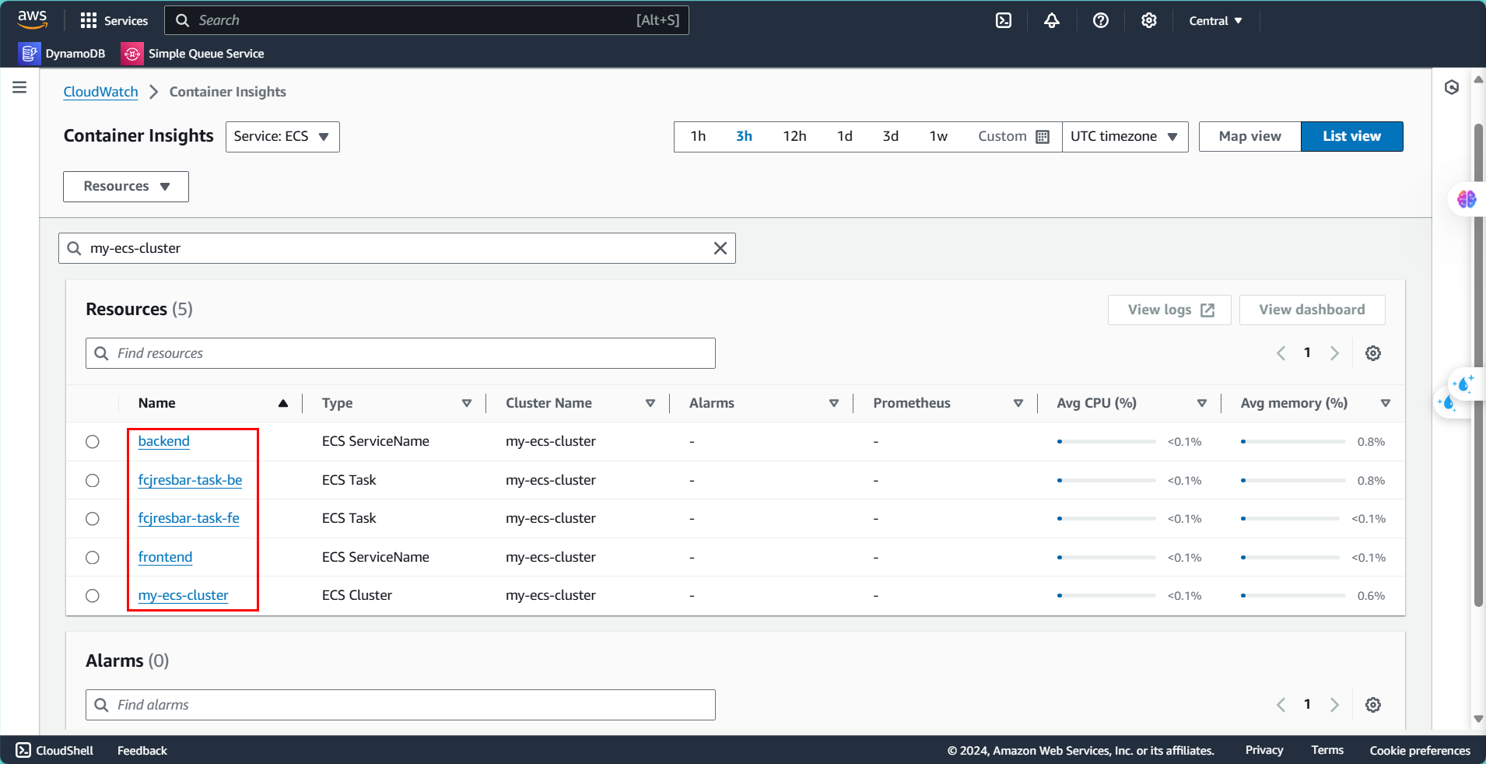1486x764 pixels.
Task: Open the CloudWatch breadcrumb link
Action: [x=100, y=92]
